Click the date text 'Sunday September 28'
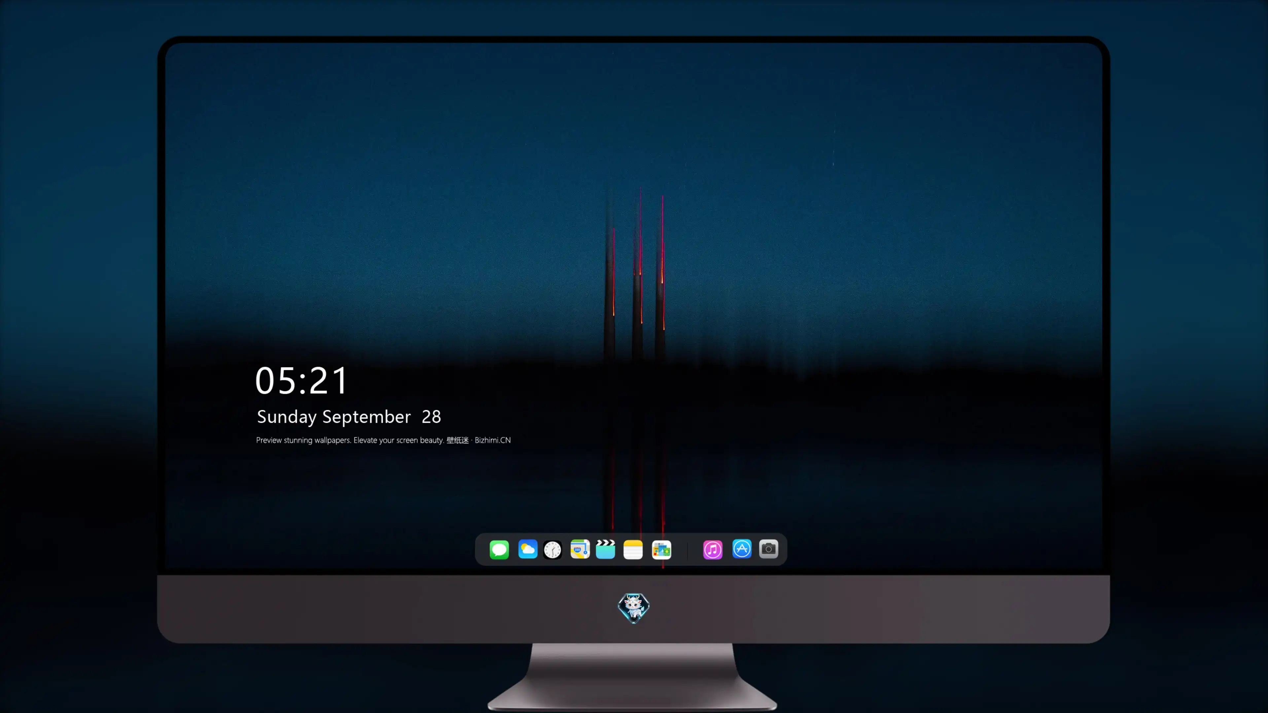Image resolution: width=1268 pixels, height=713 pixels. click(x=349, y=417)
